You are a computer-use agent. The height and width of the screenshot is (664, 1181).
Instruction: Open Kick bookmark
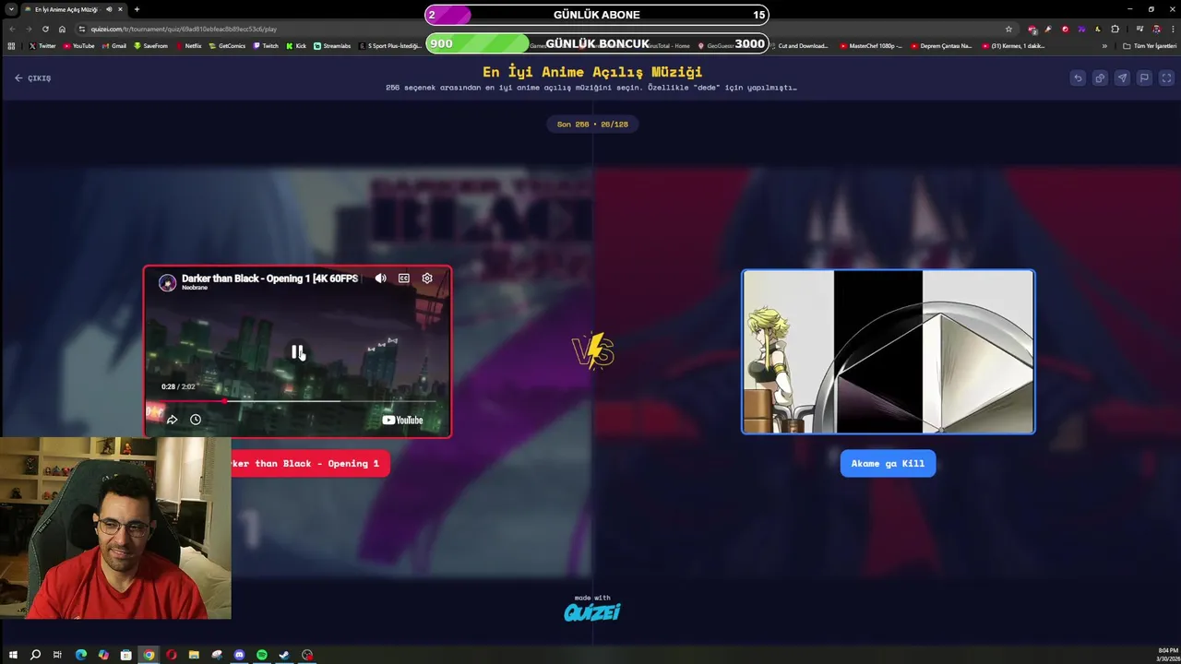point(296,46)
